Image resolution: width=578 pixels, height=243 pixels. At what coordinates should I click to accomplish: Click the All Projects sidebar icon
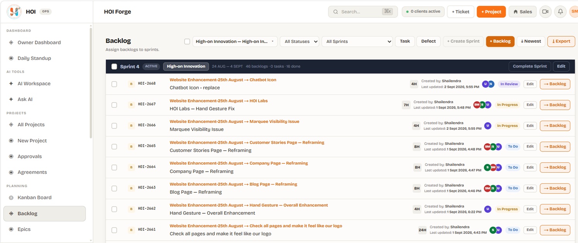coord(11,125)
